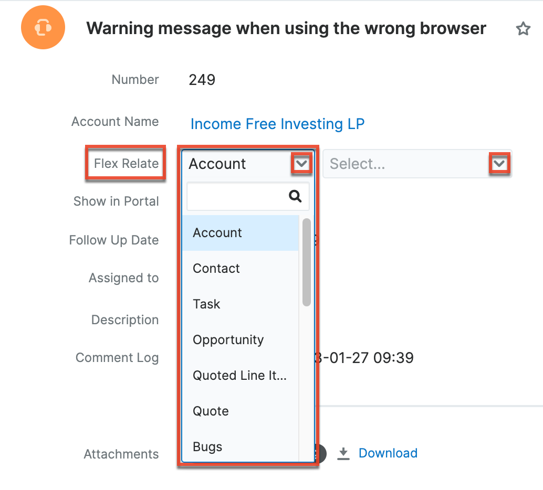Open the Income Free Investing LP account link
The height and width of the screenshot is (490, 543).
(x=277, y=124)
